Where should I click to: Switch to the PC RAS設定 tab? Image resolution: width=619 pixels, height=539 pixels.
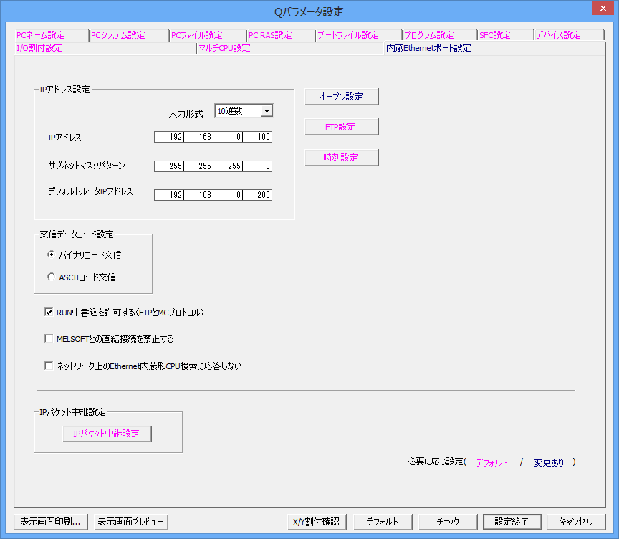point(269,34)
